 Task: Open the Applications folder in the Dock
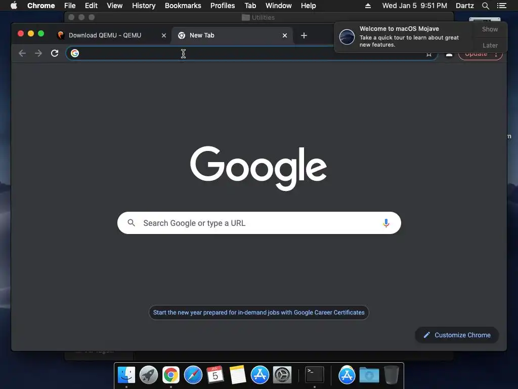347,375
